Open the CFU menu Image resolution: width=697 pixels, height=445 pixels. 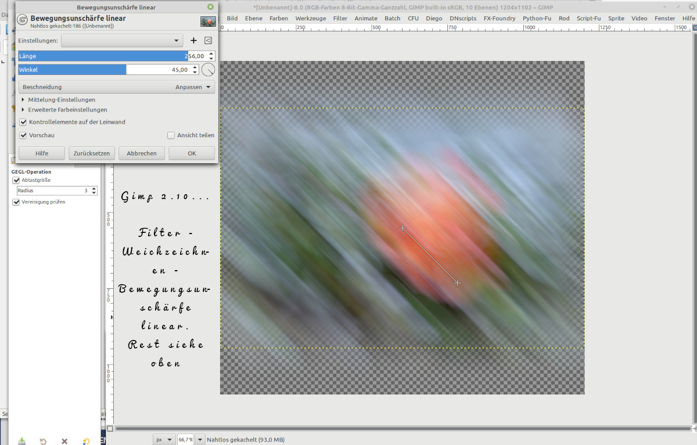(x=413, y=18)
